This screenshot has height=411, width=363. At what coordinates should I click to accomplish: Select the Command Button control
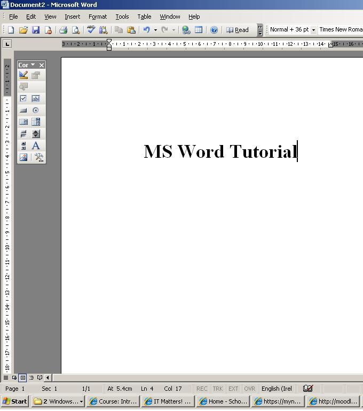click(23, 110)
